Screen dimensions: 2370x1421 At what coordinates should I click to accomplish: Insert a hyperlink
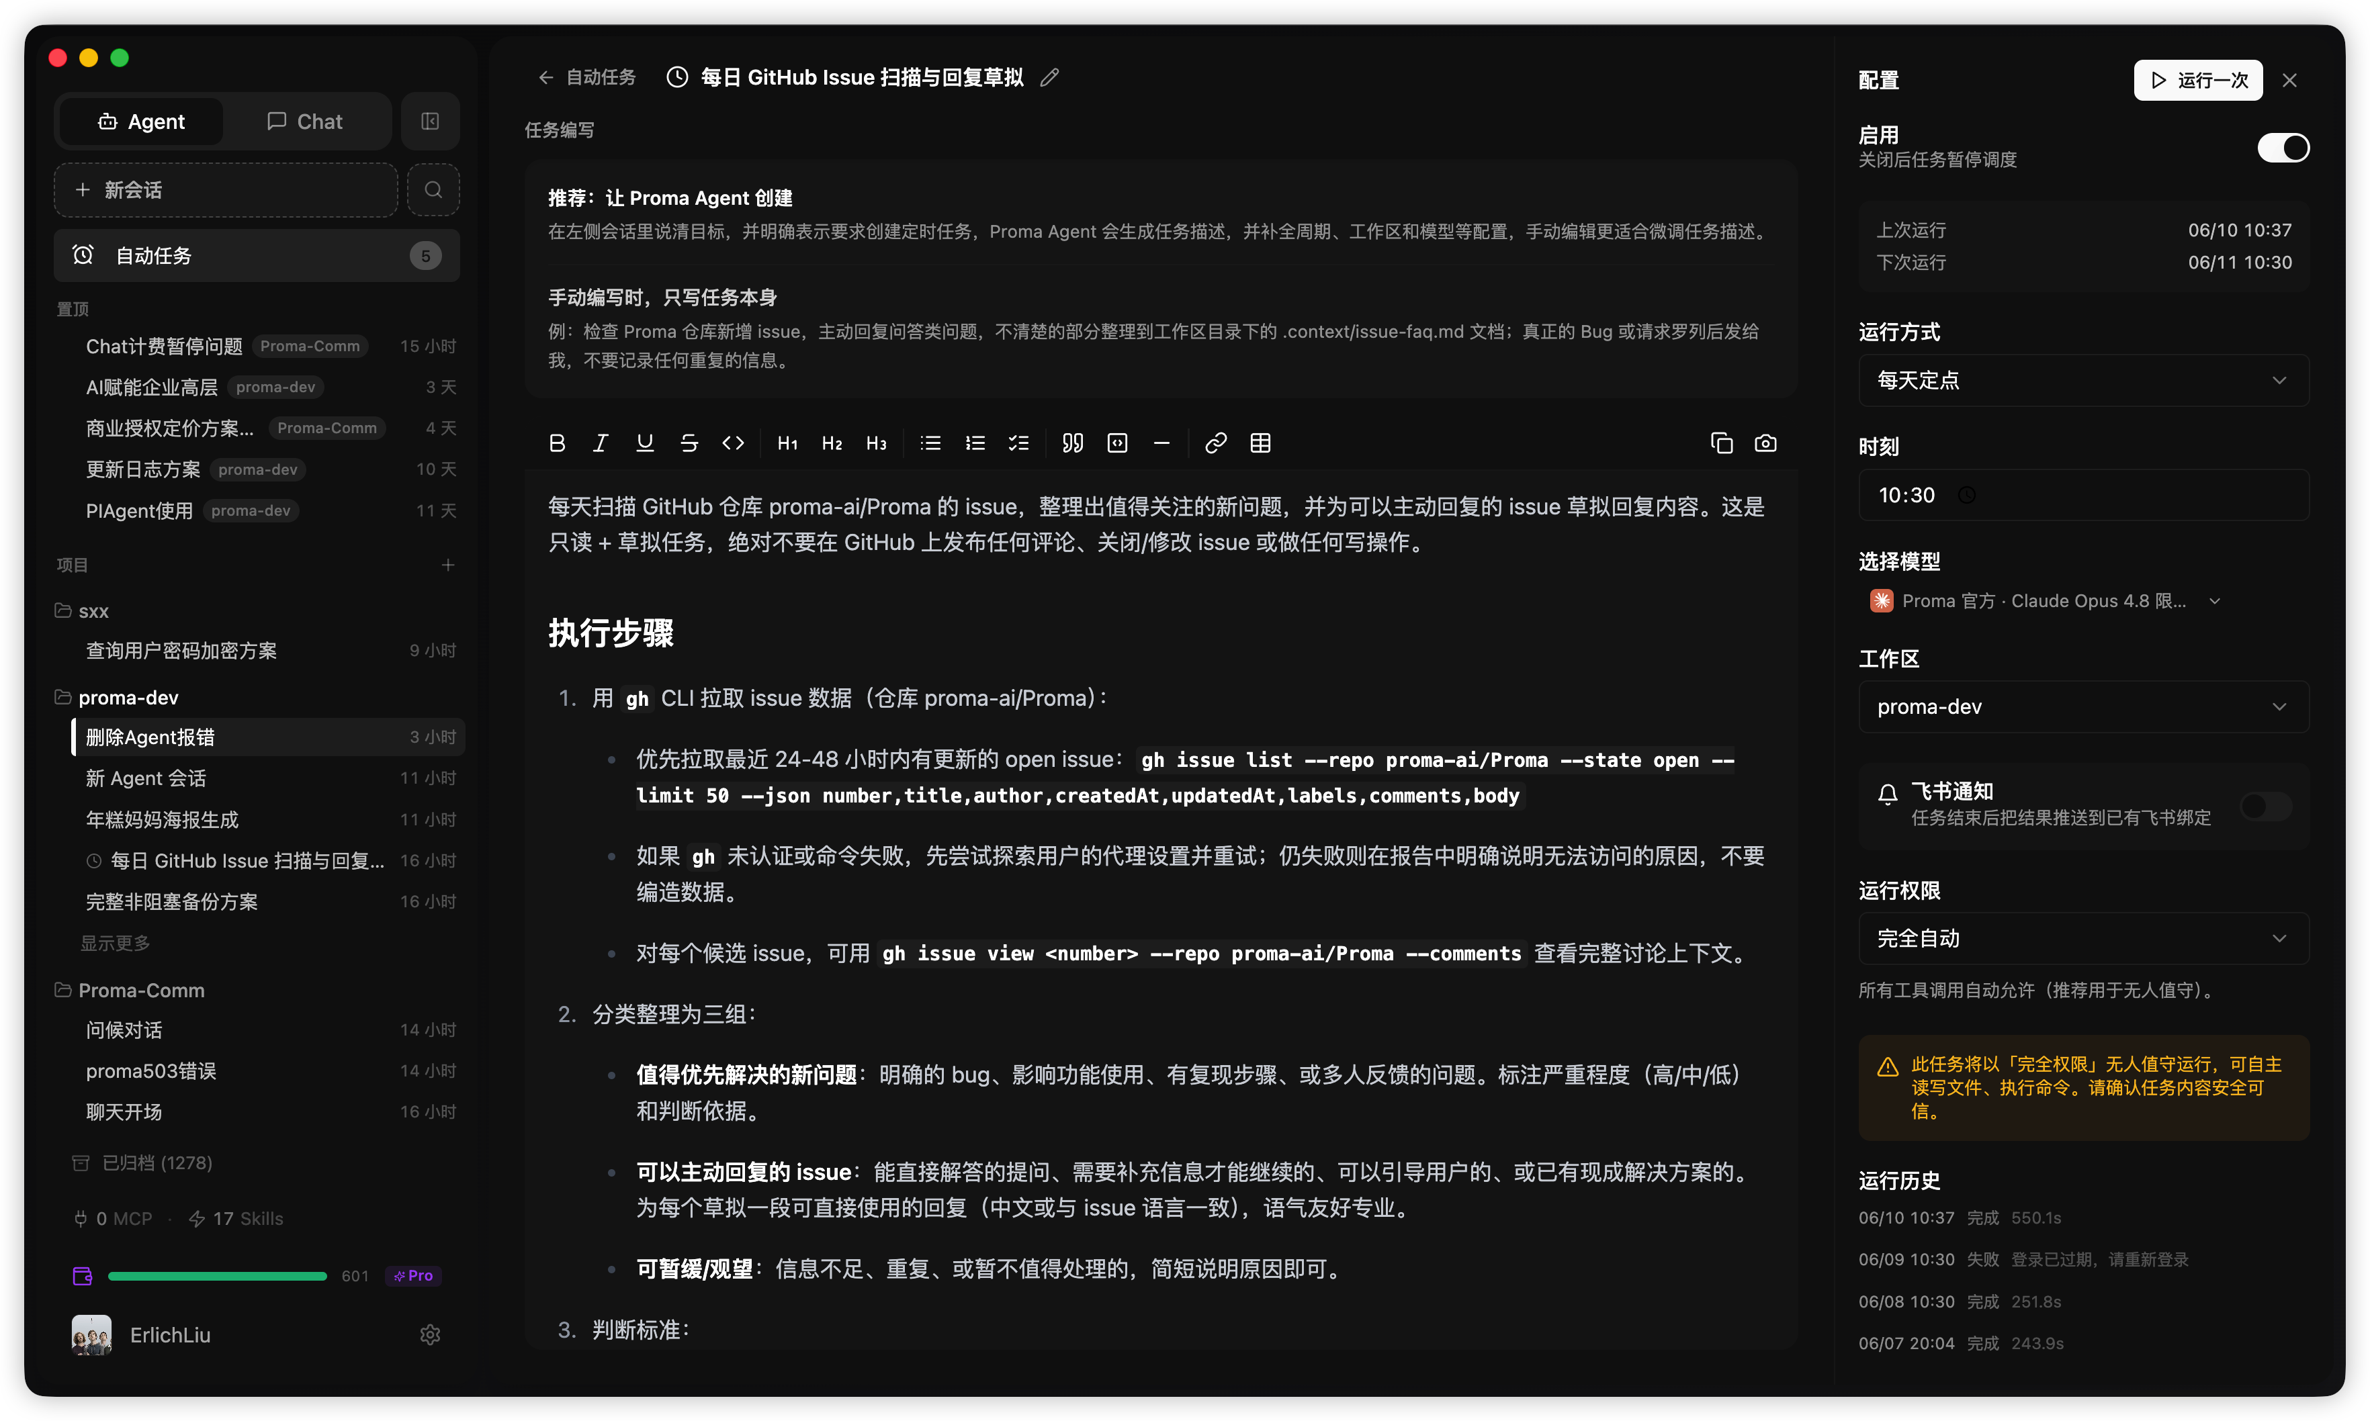1216,443
